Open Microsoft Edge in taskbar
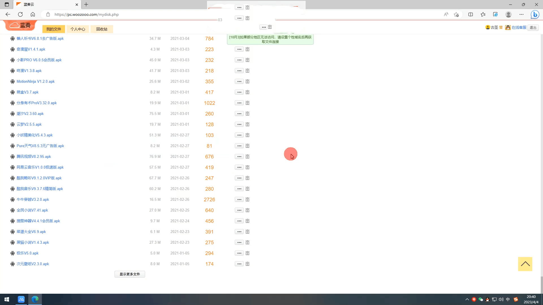 point(35,299)
